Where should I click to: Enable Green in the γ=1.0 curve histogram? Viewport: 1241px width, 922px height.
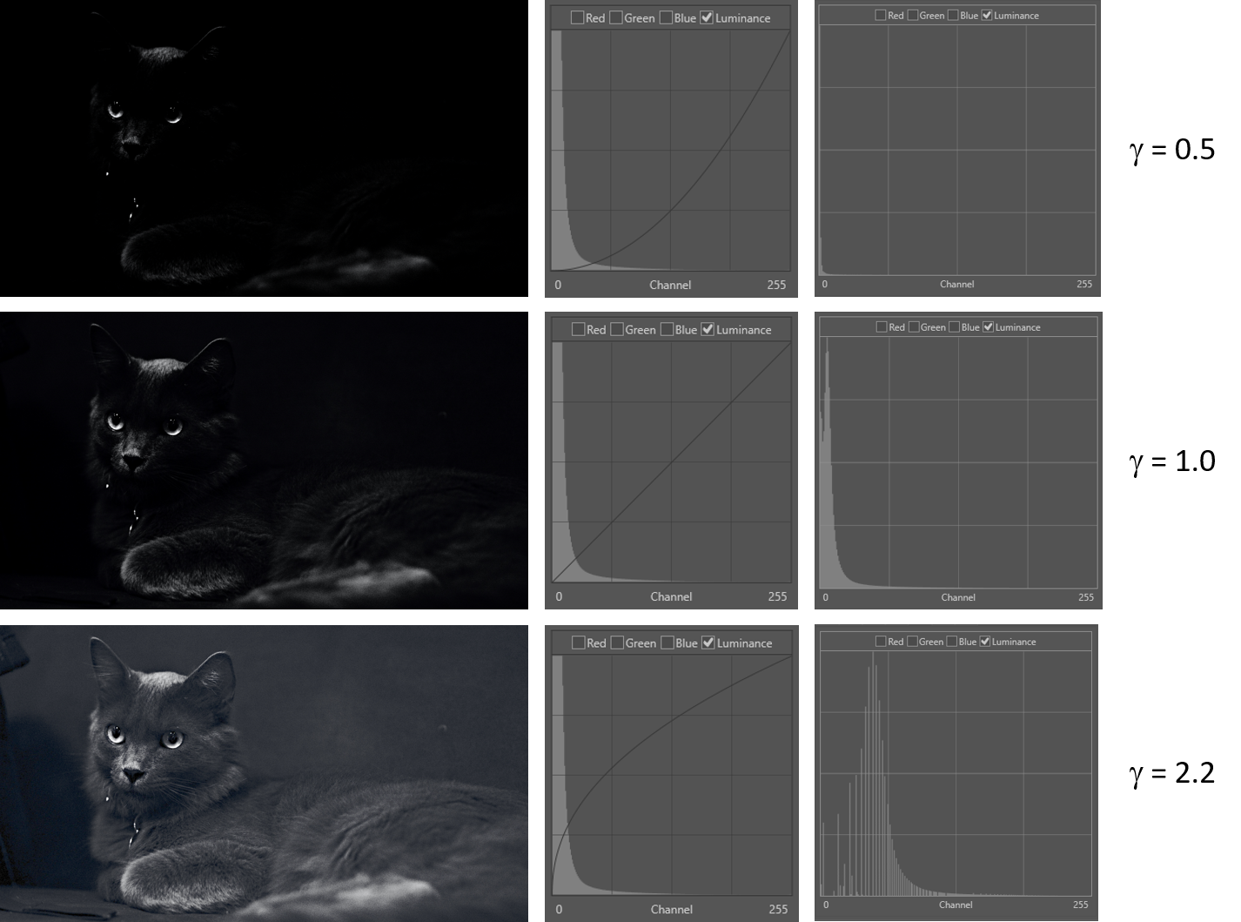tap(617, 329)
